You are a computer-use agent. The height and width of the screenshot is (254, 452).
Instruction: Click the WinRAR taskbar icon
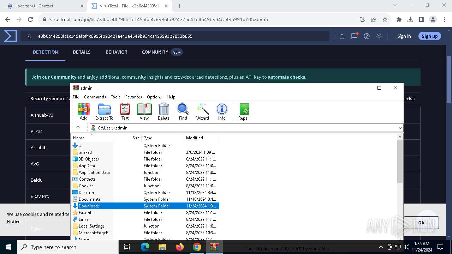tap(214, 247)
